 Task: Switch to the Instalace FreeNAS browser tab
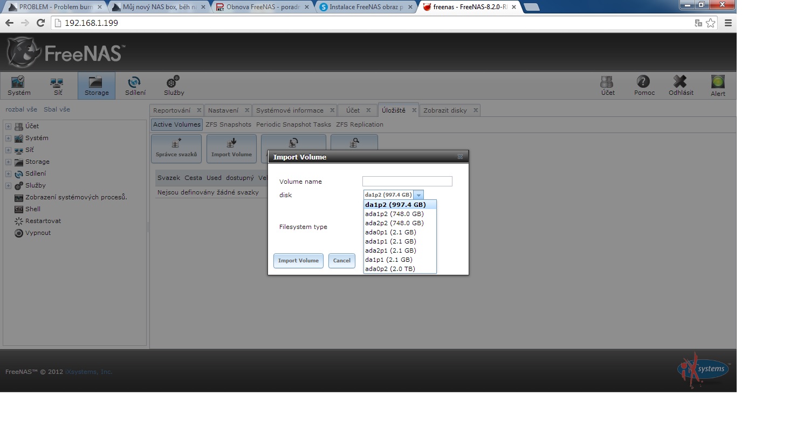366,7
